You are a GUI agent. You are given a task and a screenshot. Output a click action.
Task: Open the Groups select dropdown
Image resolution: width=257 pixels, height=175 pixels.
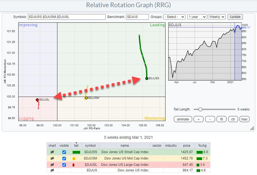[174, 17]
